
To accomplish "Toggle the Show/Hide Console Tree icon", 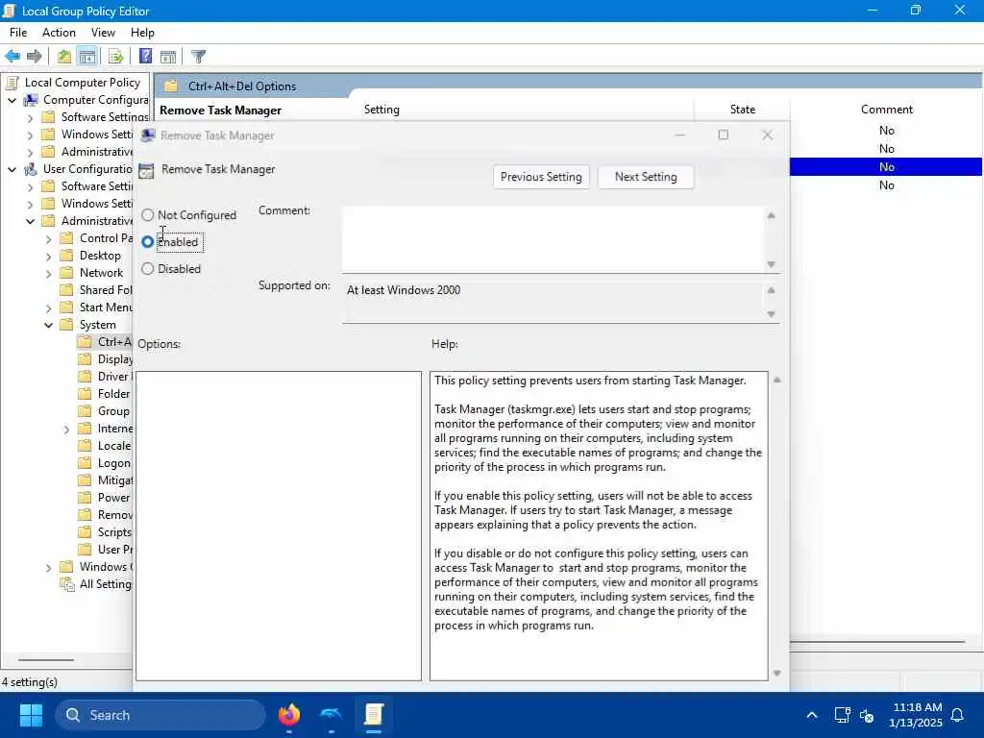I will tap(87, 57).
